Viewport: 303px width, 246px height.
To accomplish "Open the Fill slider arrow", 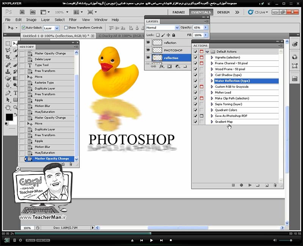I will pos(206,35).
